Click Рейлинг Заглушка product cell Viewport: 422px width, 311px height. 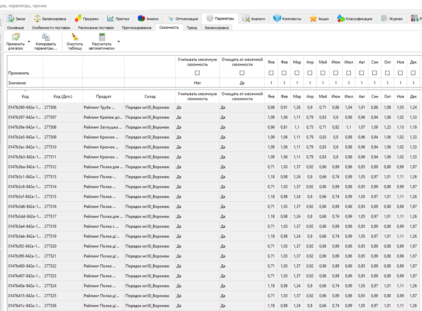(x=103, y=127)
